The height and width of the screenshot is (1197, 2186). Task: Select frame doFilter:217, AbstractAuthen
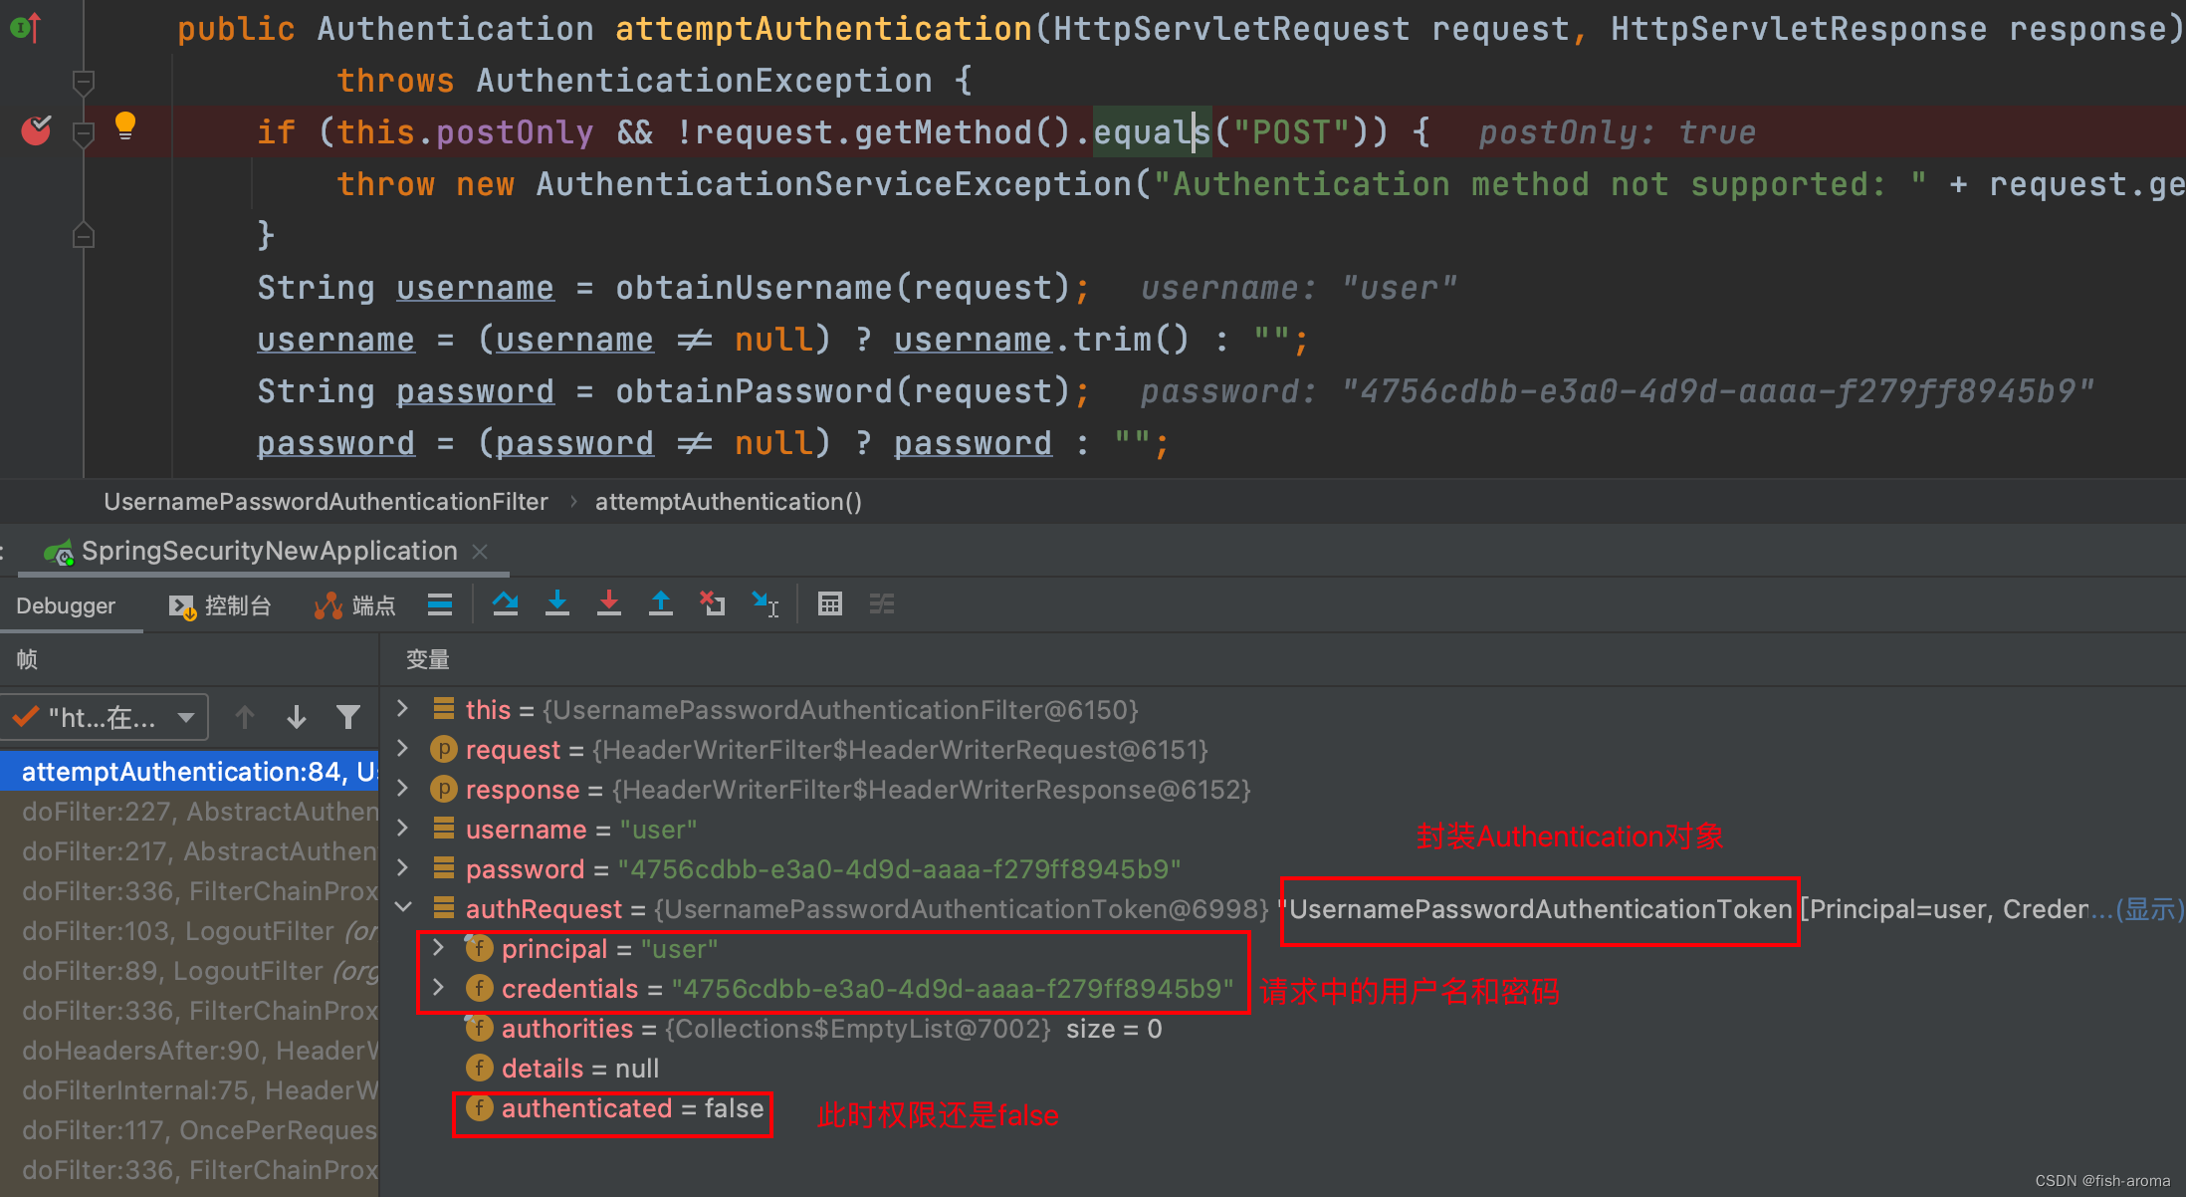tap(189, 851)
